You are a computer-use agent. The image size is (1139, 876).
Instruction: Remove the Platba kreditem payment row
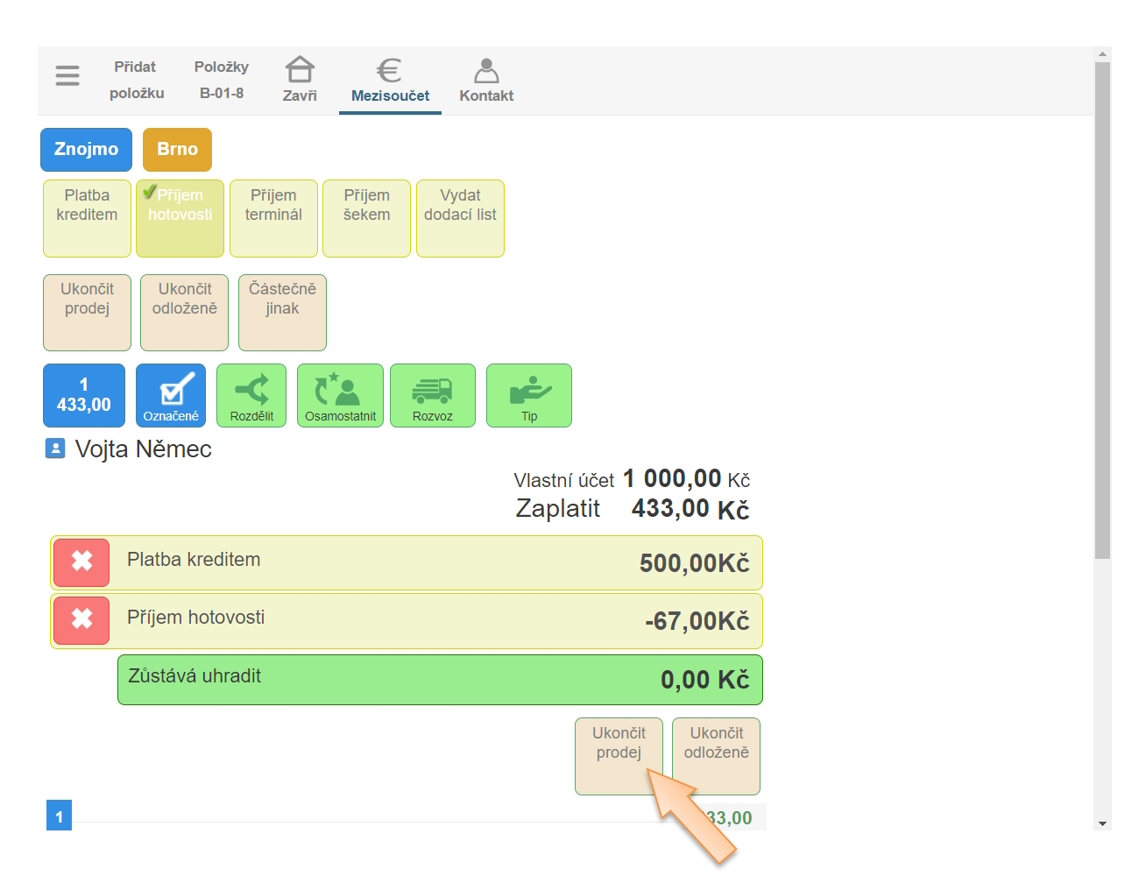[x=81, y=562]
